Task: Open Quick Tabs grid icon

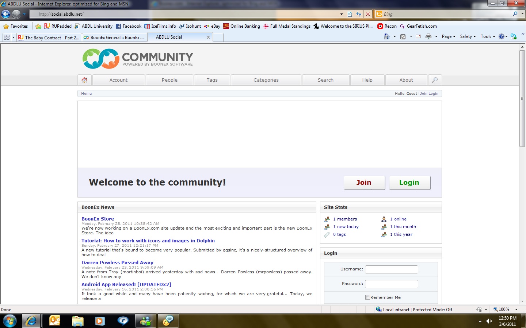Action: pos(7,37)
